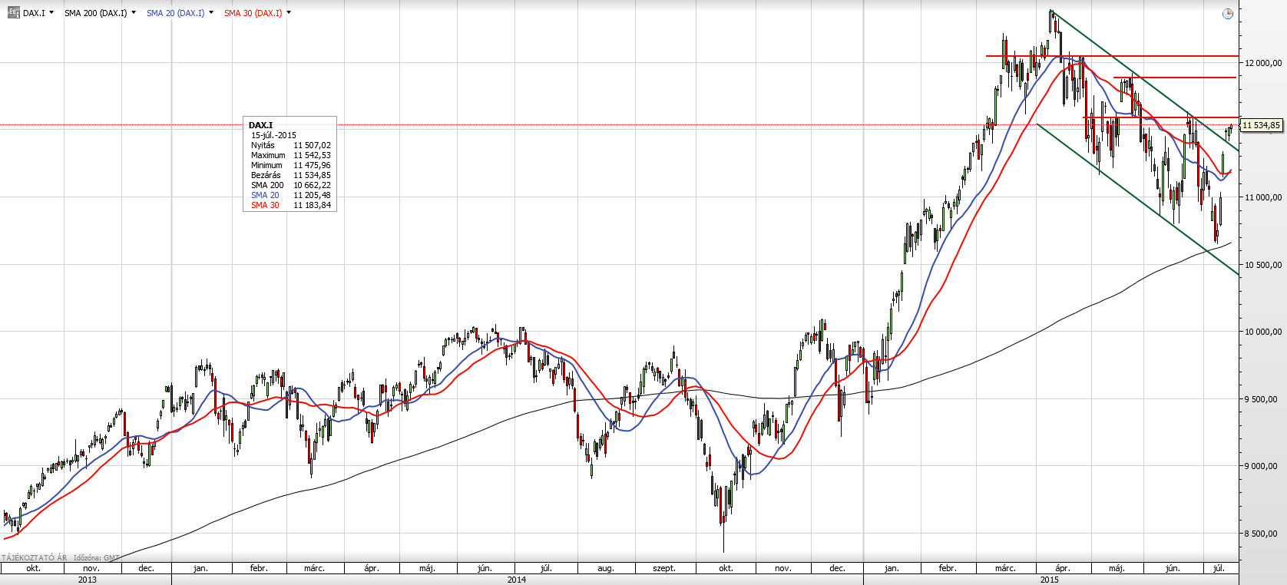Click the 10 000,00 price axis label

(x=1263, y=332)
